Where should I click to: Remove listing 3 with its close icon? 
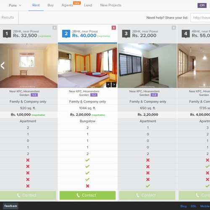[174, 28]
